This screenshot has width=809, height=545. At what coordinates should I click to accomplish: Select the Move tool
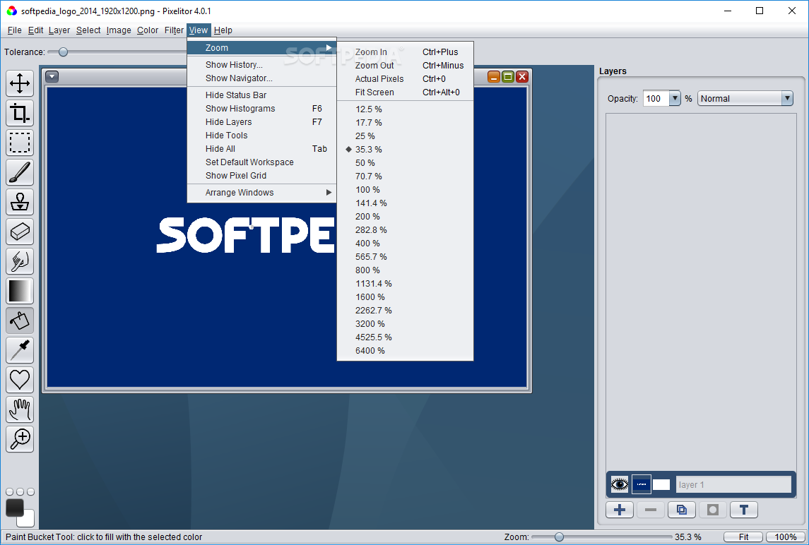coord(20,83)
